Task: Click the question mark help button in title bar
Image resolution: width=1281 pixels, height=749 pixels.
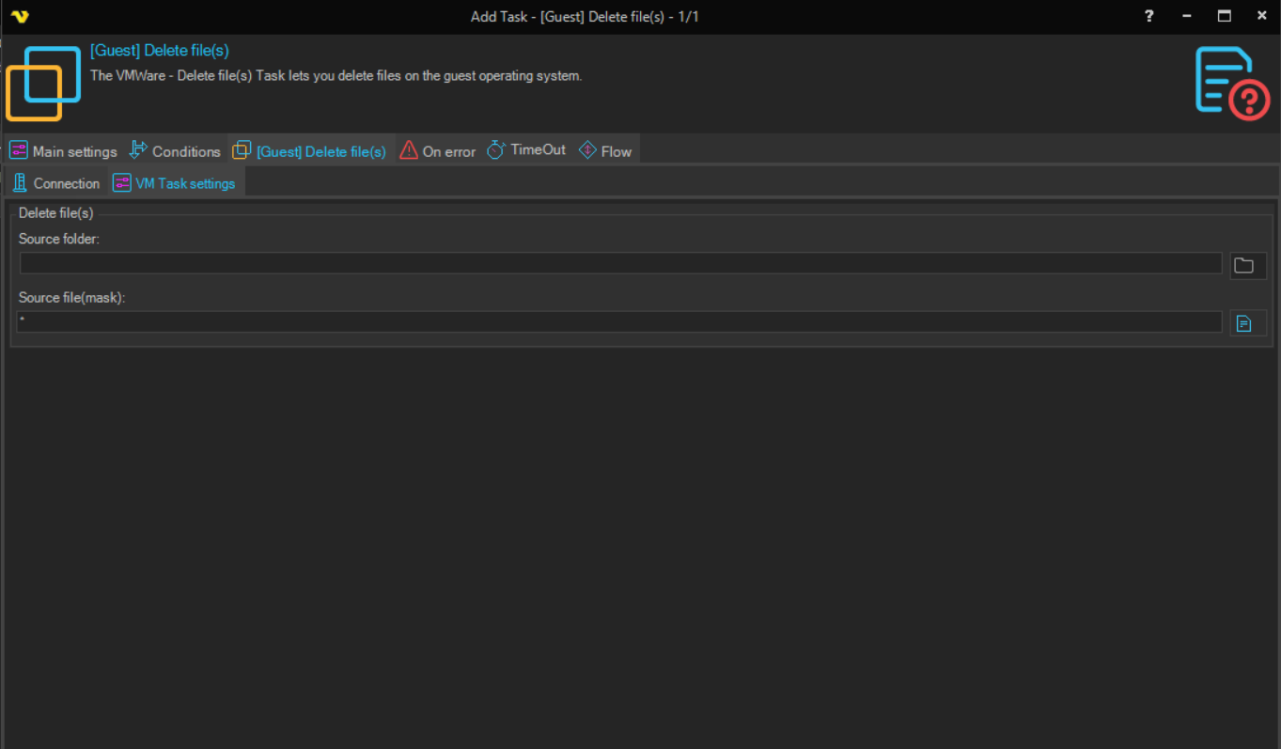Action: [1148, 16]
